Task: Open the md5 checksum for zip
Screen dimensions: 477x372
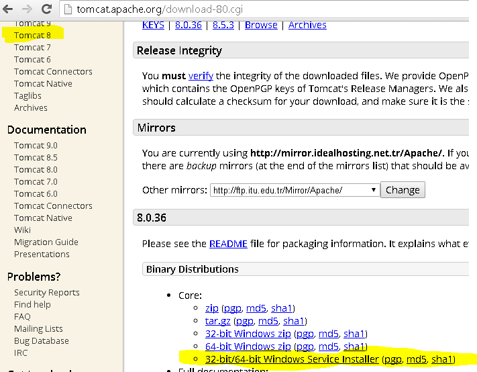Action: click(256, 308)
